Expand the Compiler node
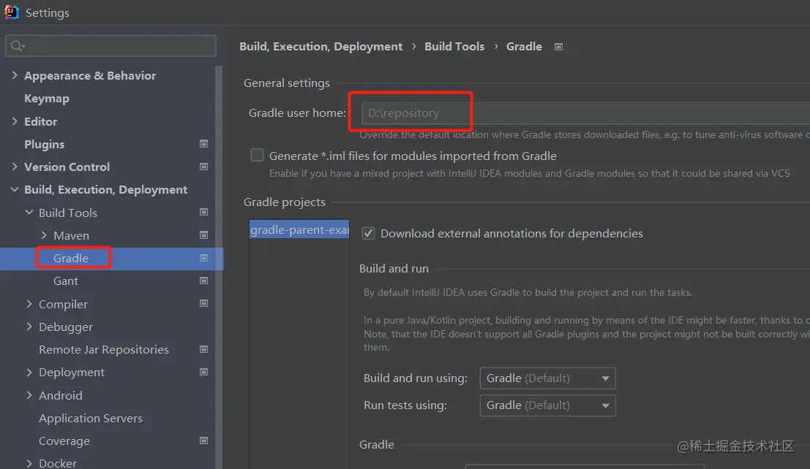 (29, 304)
